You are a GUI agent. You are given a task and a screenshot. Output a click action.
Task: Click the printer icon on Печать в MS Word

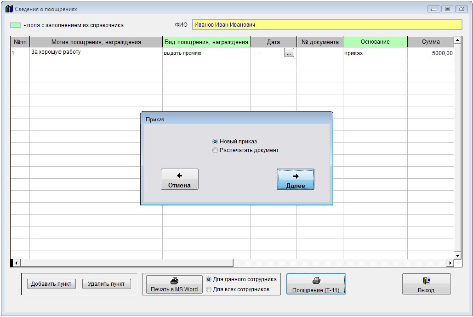coord(174,281)
